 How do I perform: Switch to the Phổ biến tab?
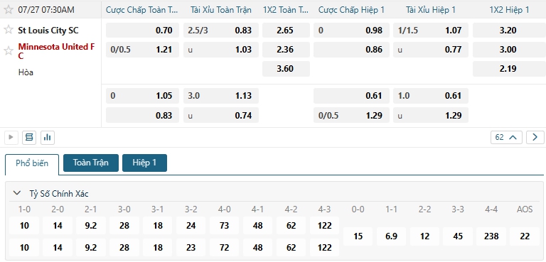(32, 163)
